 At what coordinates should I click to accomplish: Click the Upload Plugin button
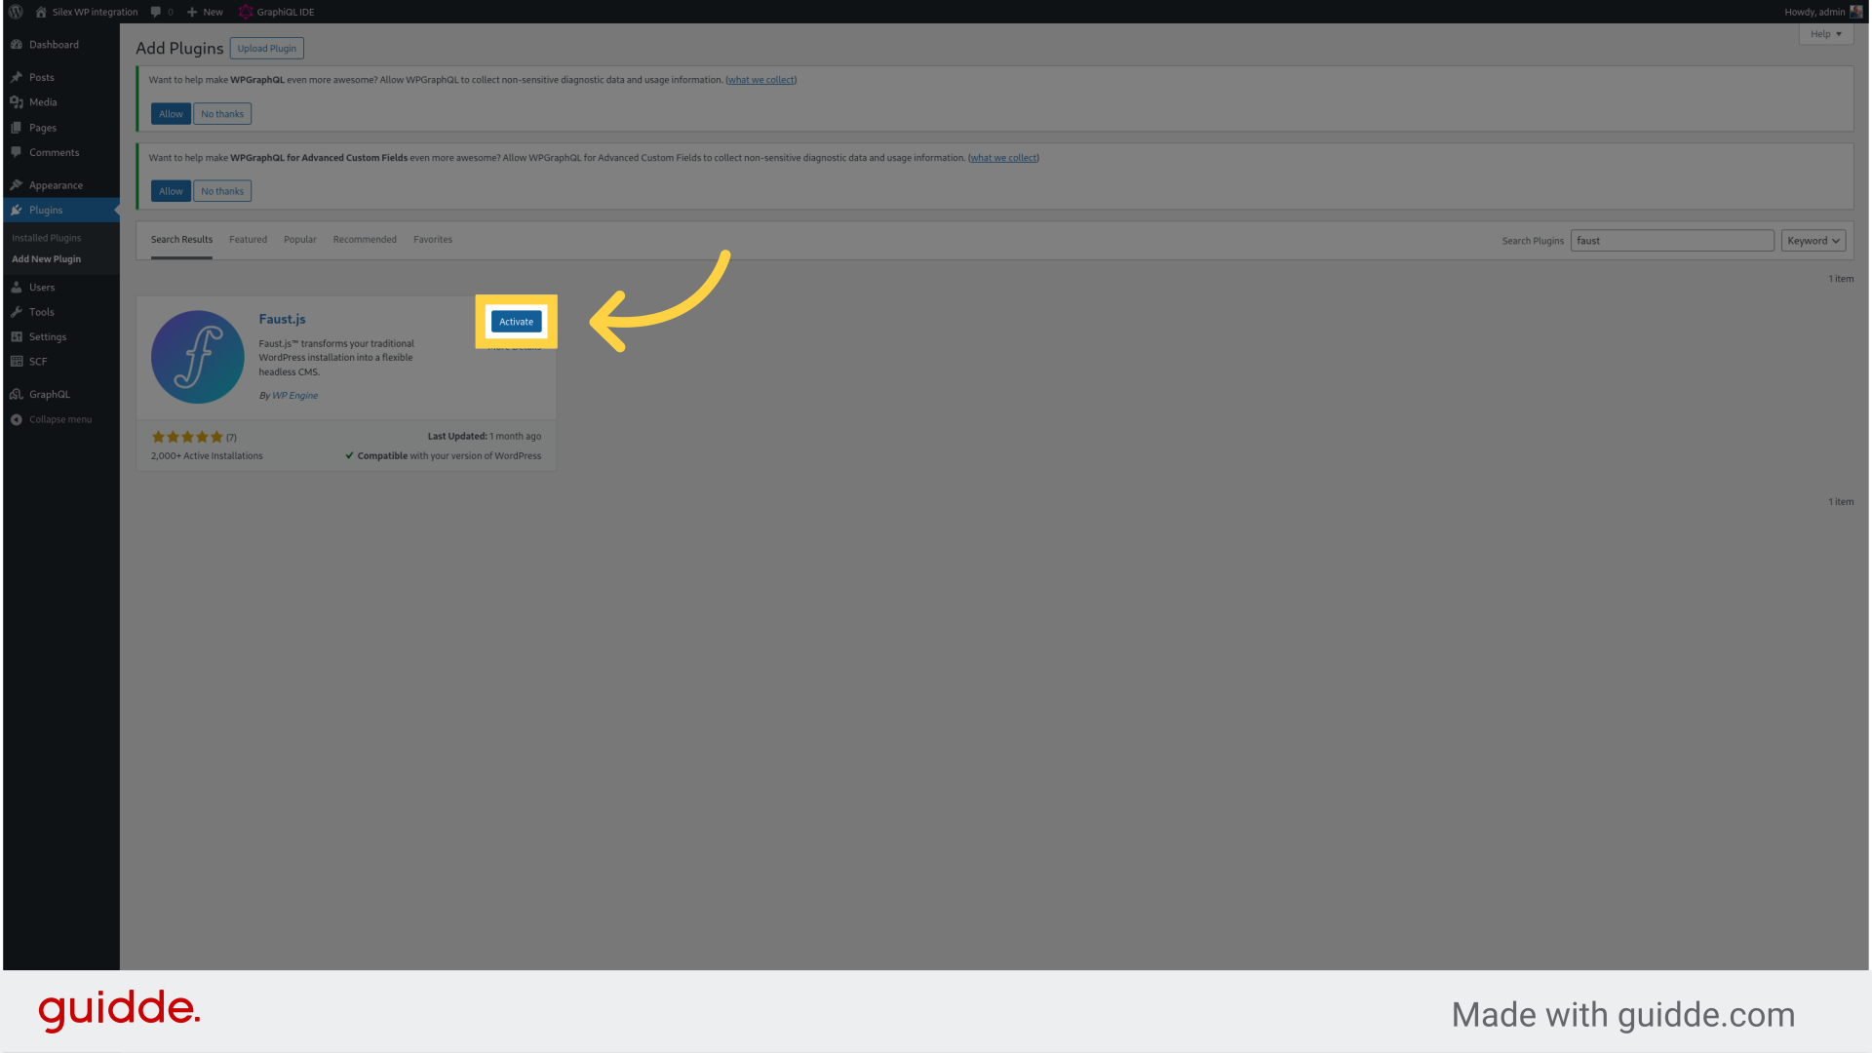point(266,48)
